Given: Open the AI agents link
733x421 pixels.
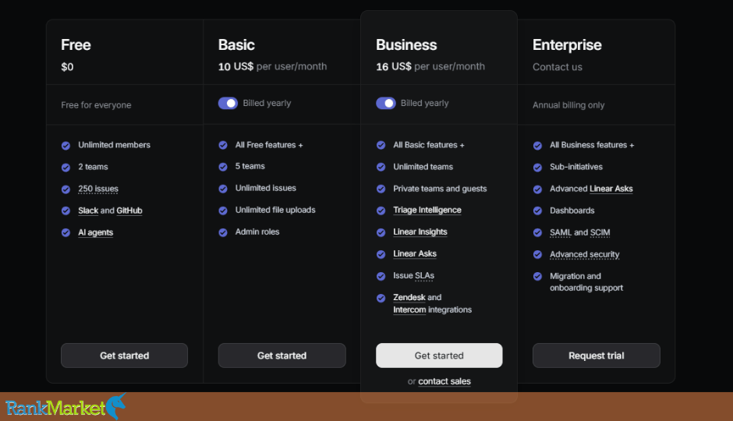Looking at the screenshot, I should click(95, 232).
